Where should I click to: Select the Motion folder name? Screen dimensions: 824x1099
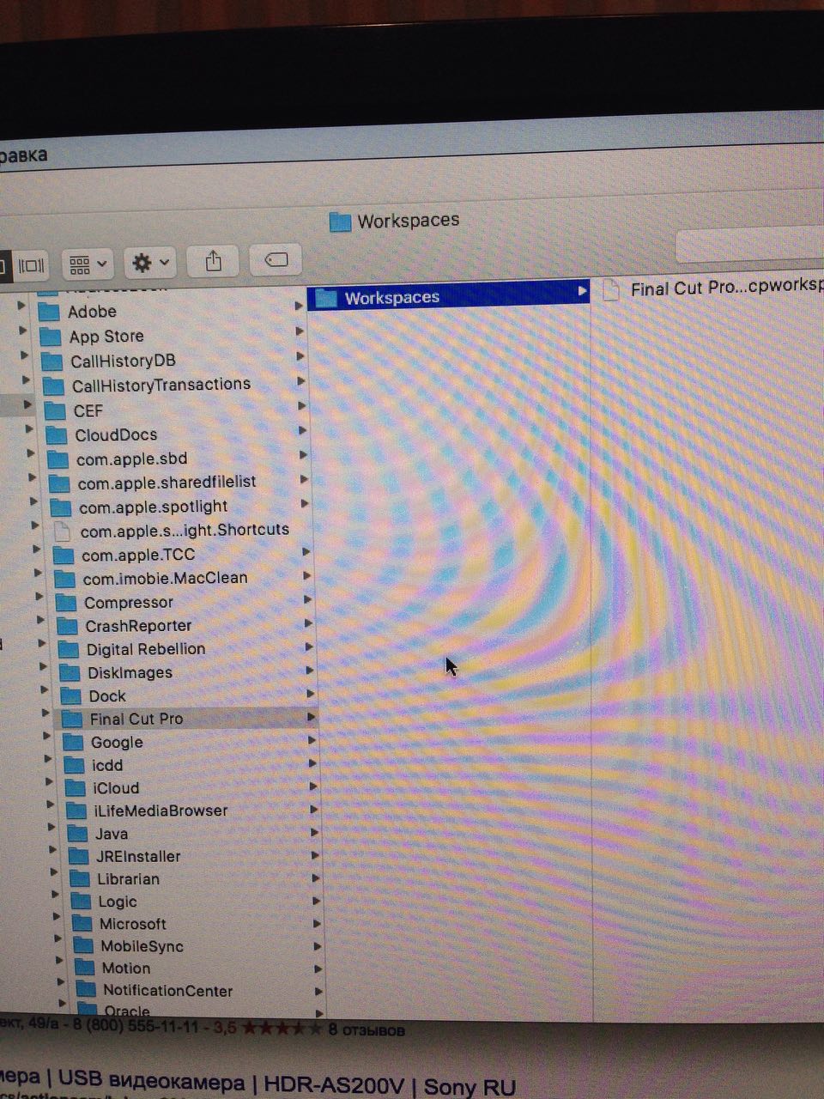click(126, 968)
